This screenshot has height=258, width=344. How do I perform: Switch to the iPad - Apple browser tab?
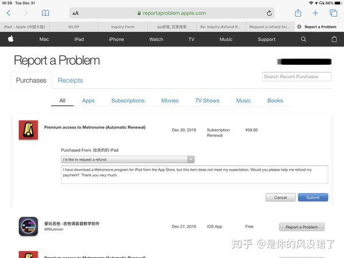point(24,27)
